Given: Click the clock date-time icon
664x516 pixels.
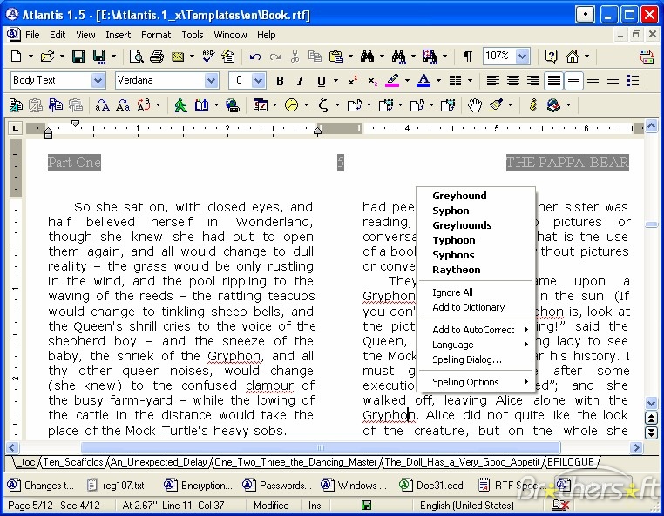Looking at the screenshot, I should click(x=291, y=105).
